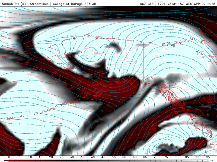Select the "10" label on color scale
Viewport: 217px width, 162px height.
30,157
